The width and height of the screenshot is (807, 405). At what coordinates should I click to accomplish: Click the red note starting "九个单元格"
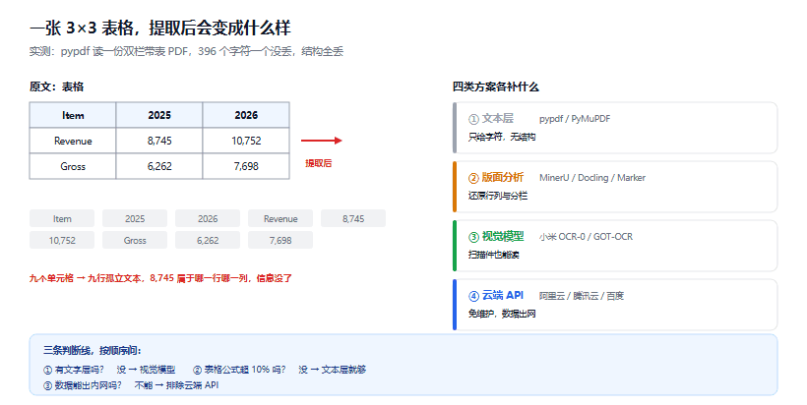(160, 278)
